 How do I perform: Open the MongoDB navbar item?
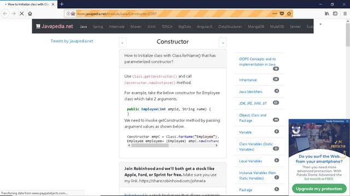click(x=256, y=27)
